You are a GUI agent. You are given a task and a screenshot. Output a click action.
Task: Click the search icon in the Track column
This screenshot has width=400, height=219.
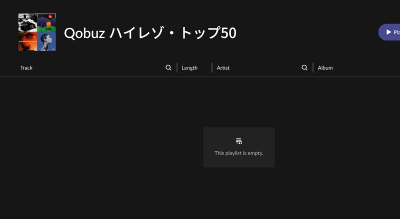pyautogui.click(x=168, y=68)
